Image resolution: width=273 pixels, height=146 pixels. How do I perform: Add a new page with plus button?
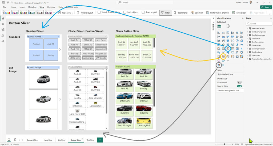tap(100, 140)
